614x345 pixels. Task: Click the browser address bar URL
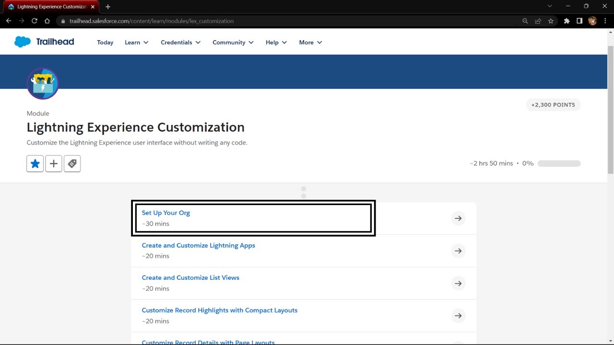point(152,21)
